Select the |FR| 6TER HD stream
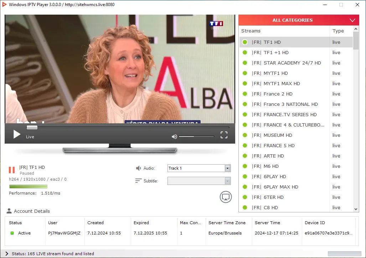This screenshot has width=366, height=258. [296, 197]
